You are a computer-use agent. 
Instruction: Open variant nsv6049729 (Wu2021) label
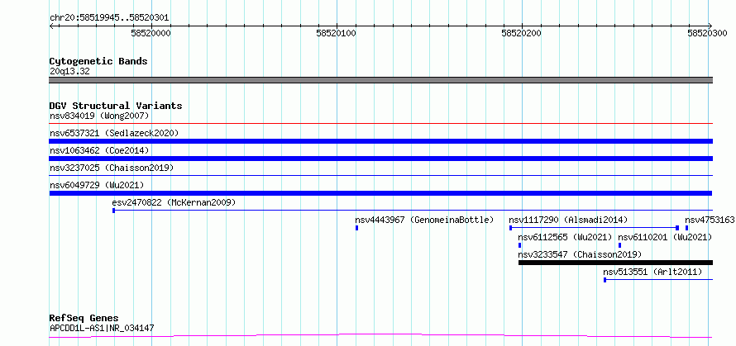97,185
